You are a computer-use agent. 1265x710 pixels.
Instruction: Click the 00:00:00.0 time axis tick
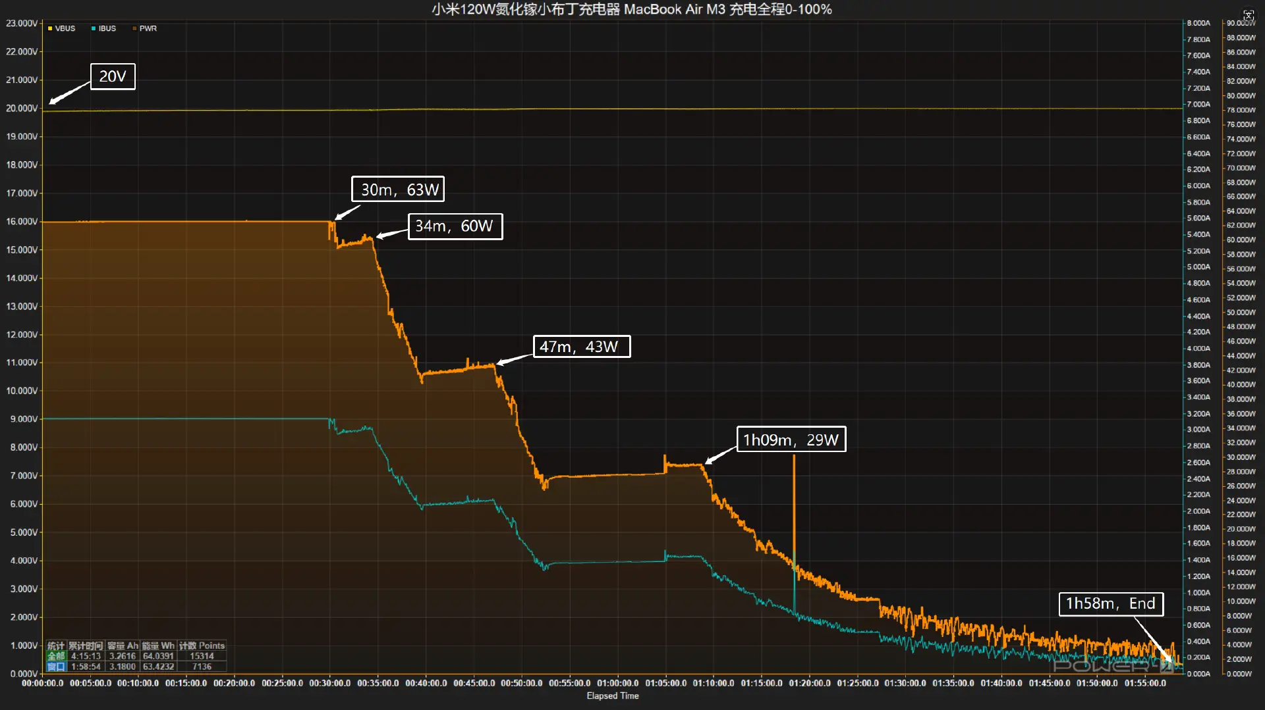tap(43, 683)
